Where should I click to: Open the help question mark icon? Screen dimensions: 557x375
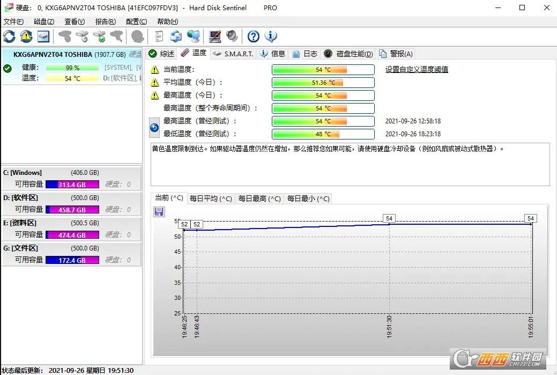[x=252, y=36]
